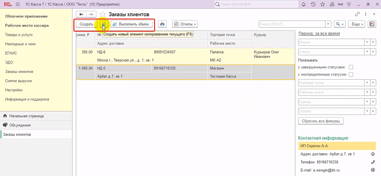Screen dimensions: 381x176
Task: Open notifications bell icon
Action: tap(303, 4)
